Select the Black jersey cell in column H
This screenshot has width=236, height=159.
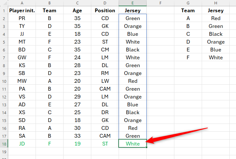point(216,34)
